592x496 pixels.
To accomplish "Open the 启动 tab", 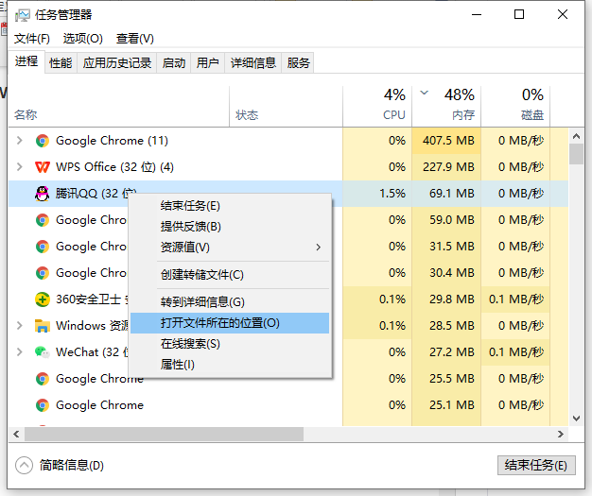I will [x=174, y=63].
